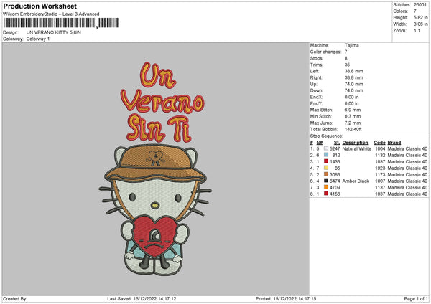This screenshot has width=431, height=304.
Task: Click the 'Printed: 15/12/2022 14:17:15' timestamp
Action: pyautogui.click(x=286, y=299)
